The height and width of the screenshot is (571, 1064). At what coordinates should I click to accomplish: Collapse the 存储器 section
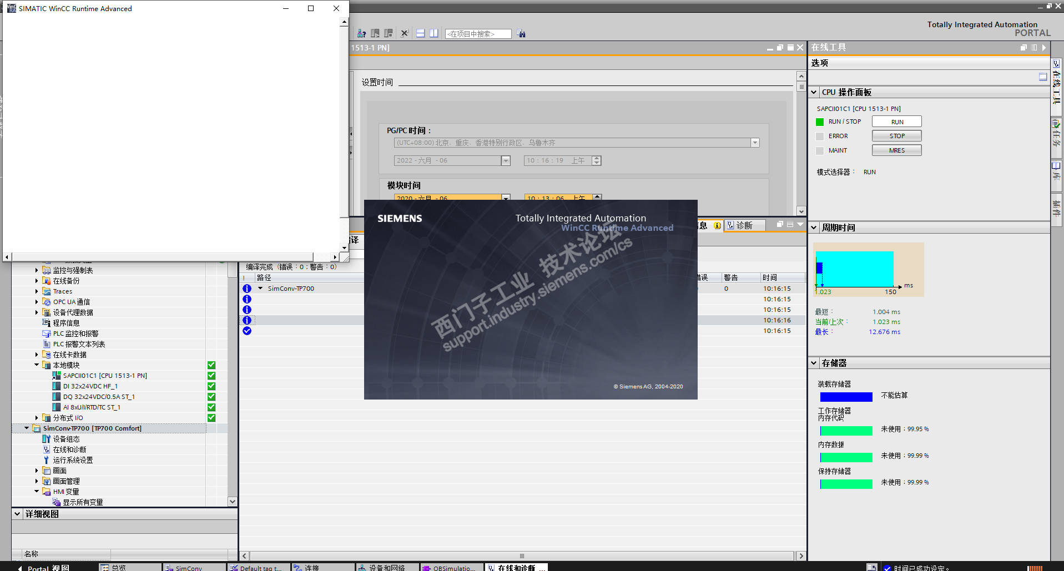point(814,363)
